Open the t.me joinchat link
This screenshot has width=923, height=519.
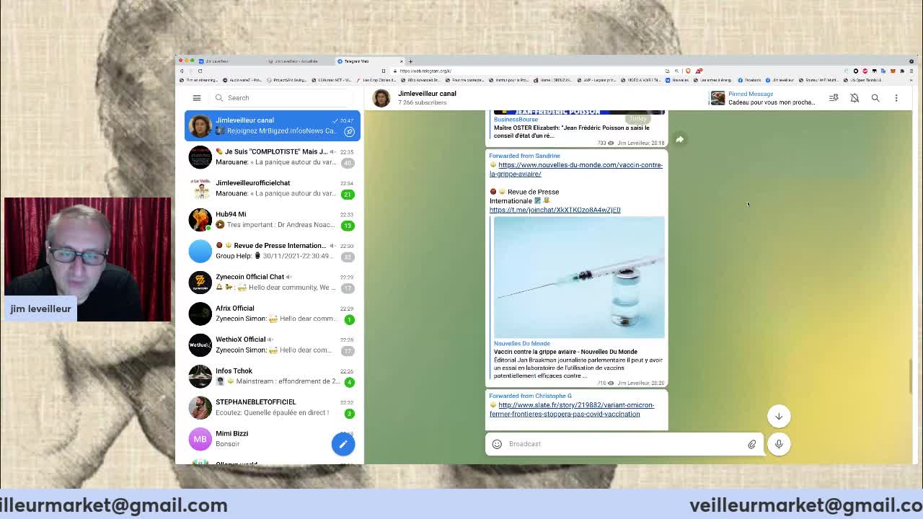click(x=555, y=210)
